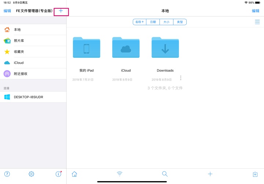
Task: Sort files by 大小
Action: coord(166,22)
